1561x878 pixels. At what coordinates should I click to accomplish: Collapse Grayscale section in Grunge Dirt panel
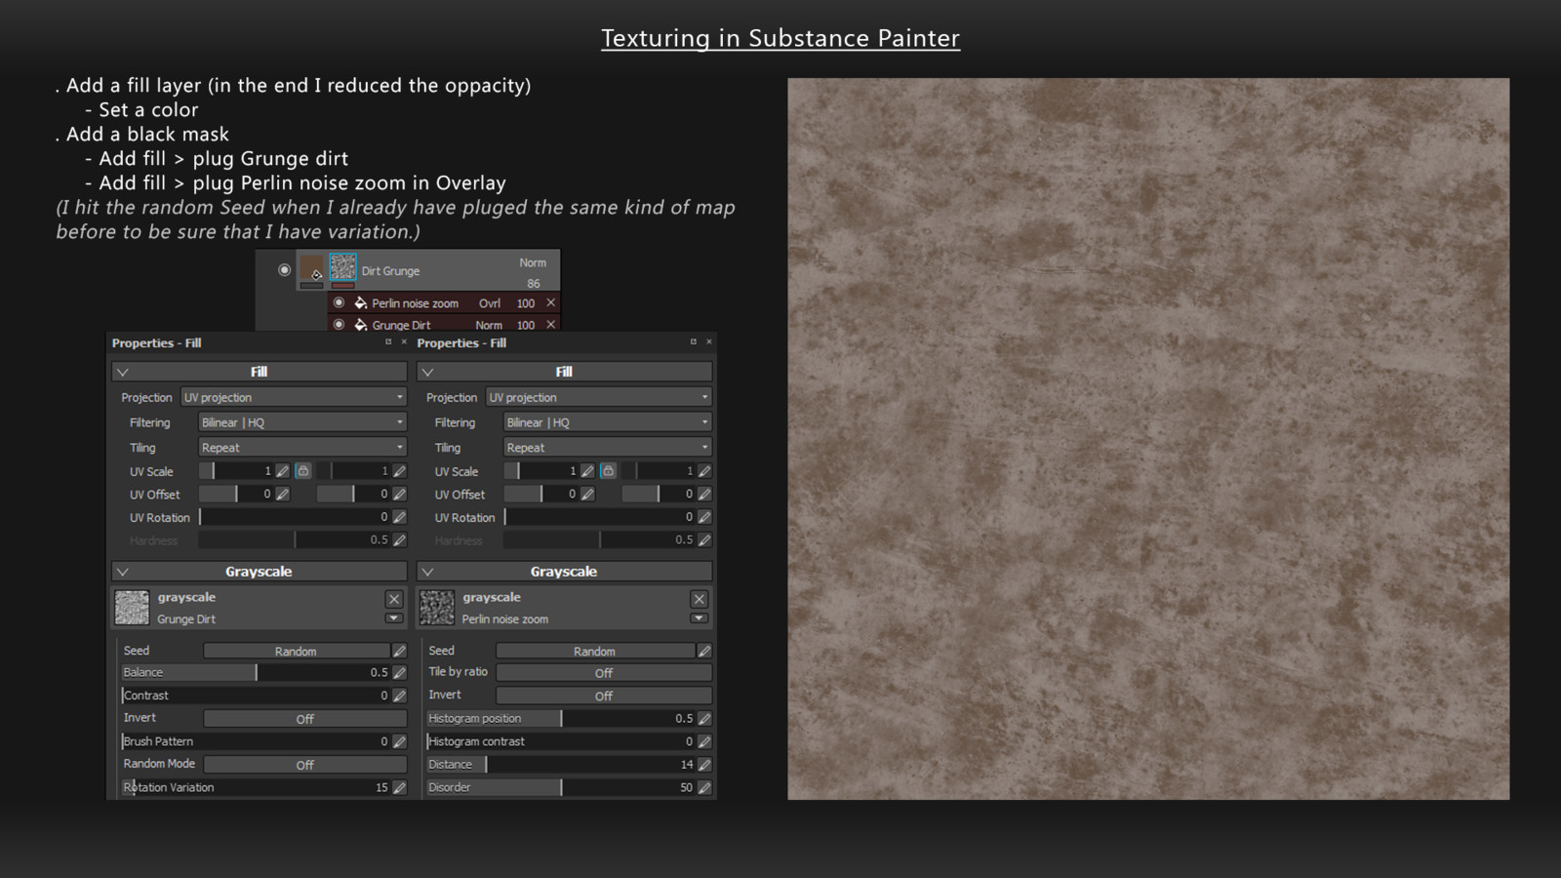123,572
